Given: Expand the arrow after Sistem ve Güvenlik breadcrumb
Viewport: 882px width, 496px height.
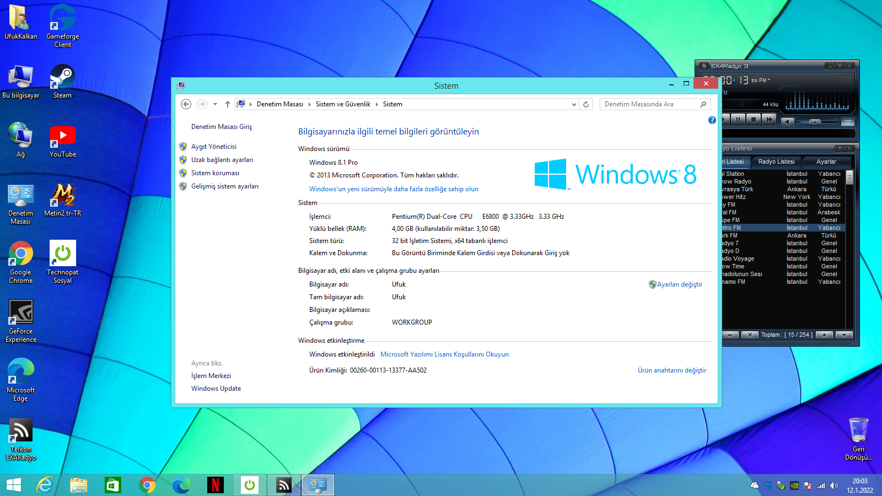Looking at the screenshot, I should pyautogui.click(x=377, y=104).
